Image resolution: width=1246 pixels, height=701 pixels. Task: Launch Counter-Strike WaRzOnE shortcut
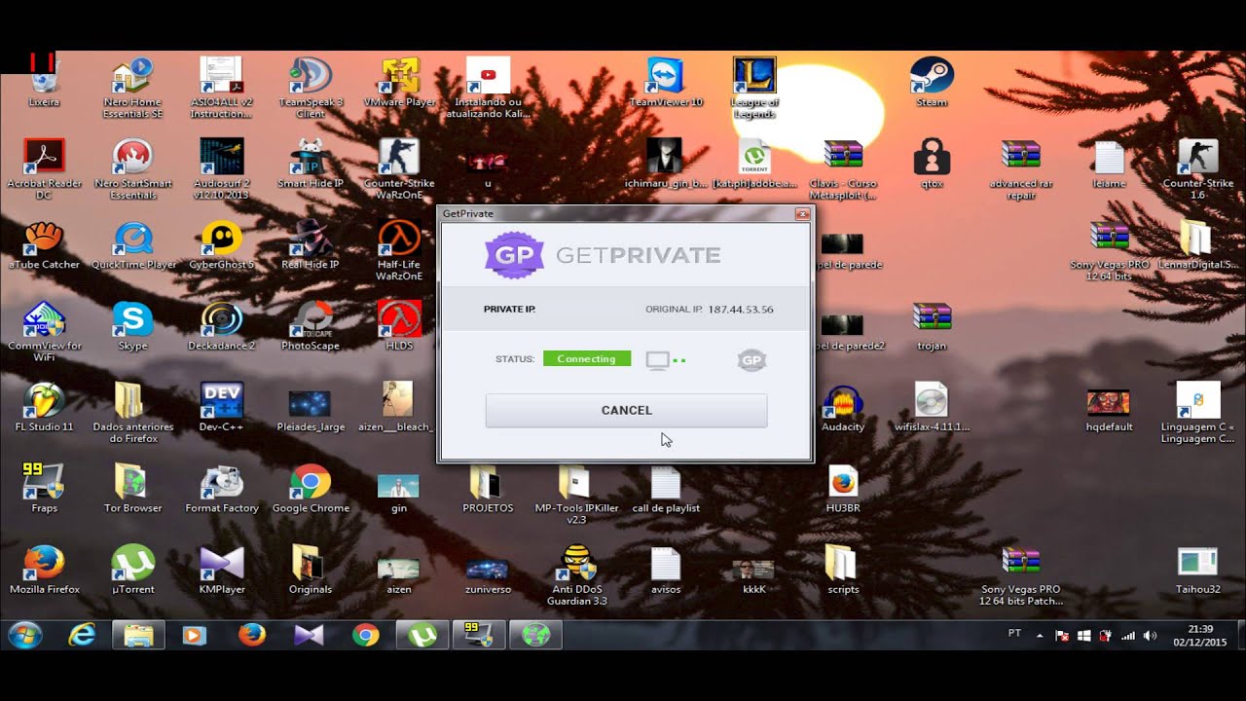click(399, 169)
